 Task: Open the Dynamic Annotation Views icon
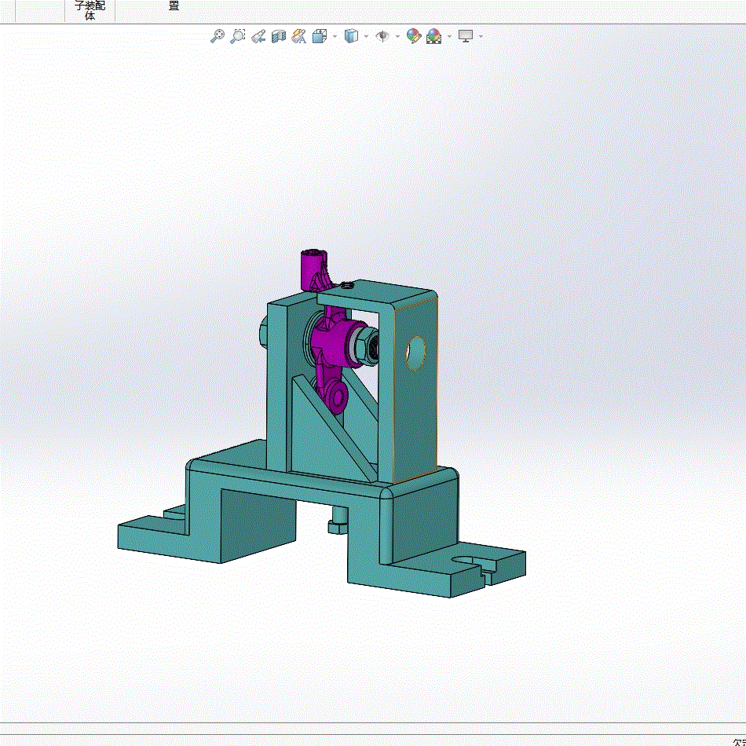tap(298, 36)
